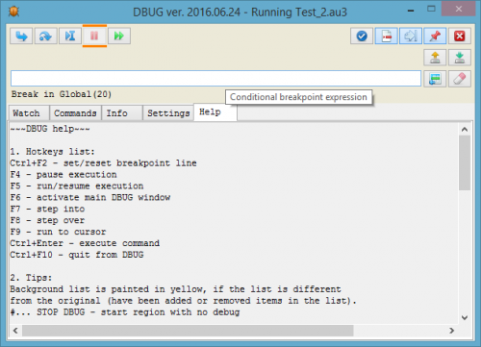Click the '2. Tips:' line
This screenshot has height=347, width=481.
(31, 278)
